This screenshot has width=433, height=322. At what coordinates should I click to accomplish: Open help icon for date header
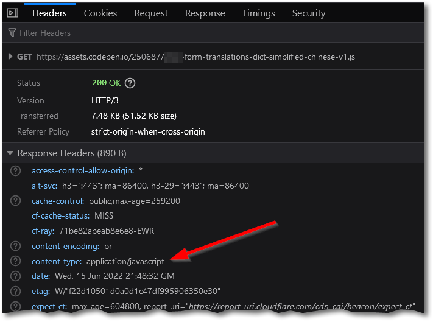pos(15,276)
